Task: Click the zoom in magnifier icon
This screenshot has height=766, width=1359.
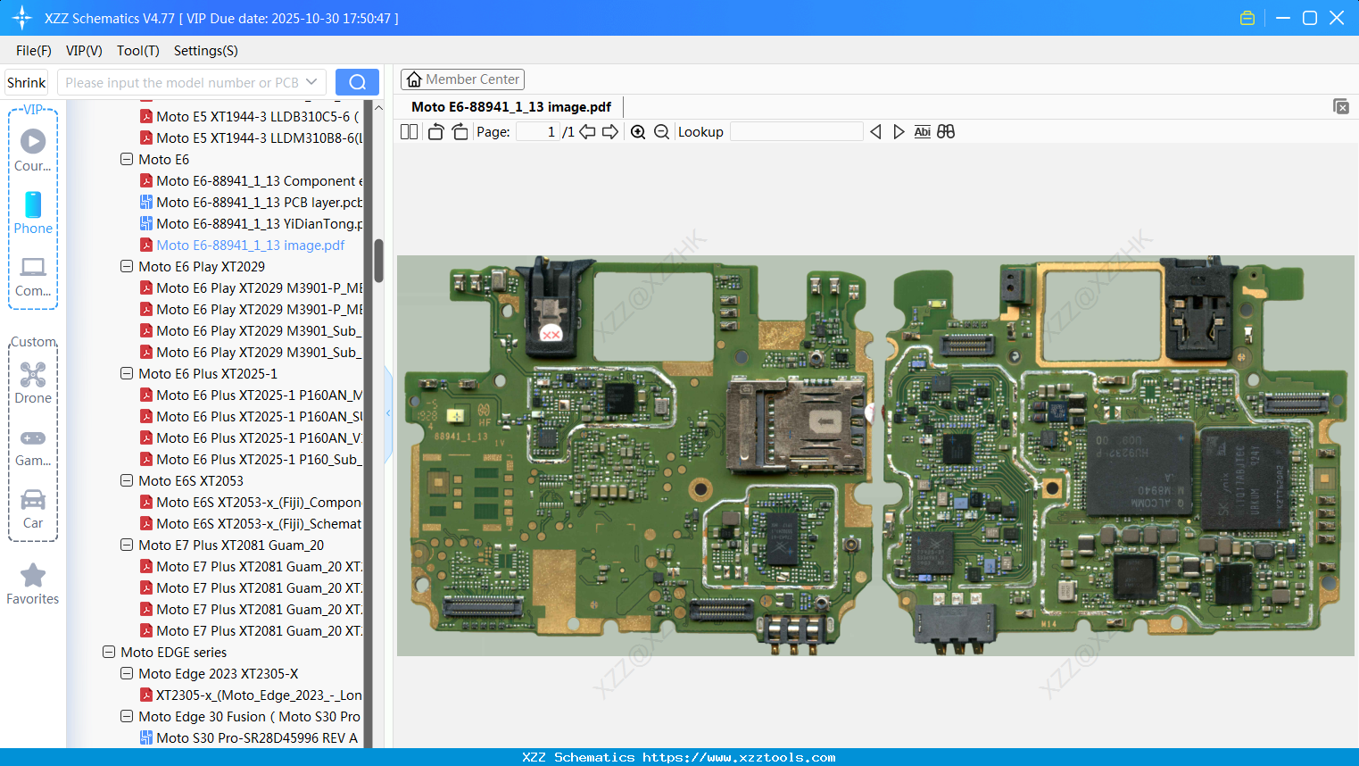Action: (x=638, y=132)
